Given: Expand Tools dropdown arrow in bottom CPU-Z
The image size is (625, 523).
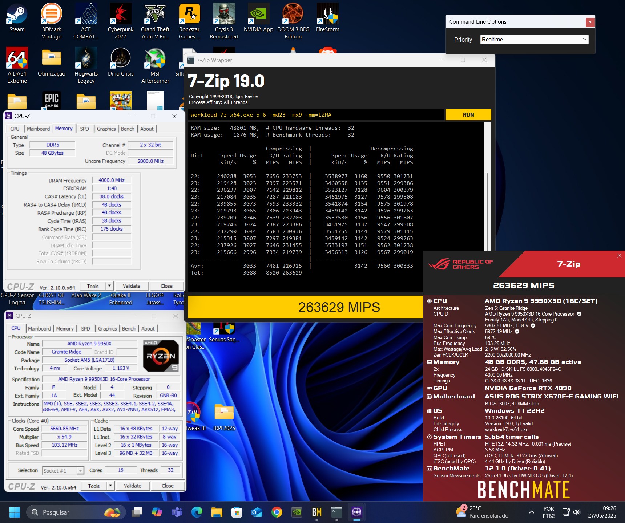Looking at the screenshot, I should 110,486.
